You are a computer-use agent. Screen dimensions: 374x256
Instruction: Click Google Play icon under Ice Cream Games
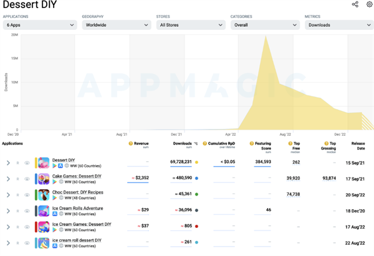point(55,230)
